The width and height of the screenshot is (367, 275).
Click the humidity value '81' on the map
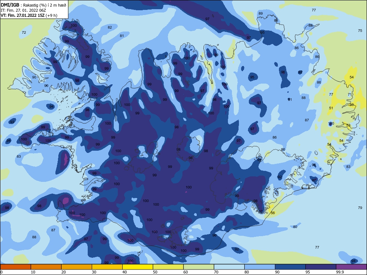(122, 36)
